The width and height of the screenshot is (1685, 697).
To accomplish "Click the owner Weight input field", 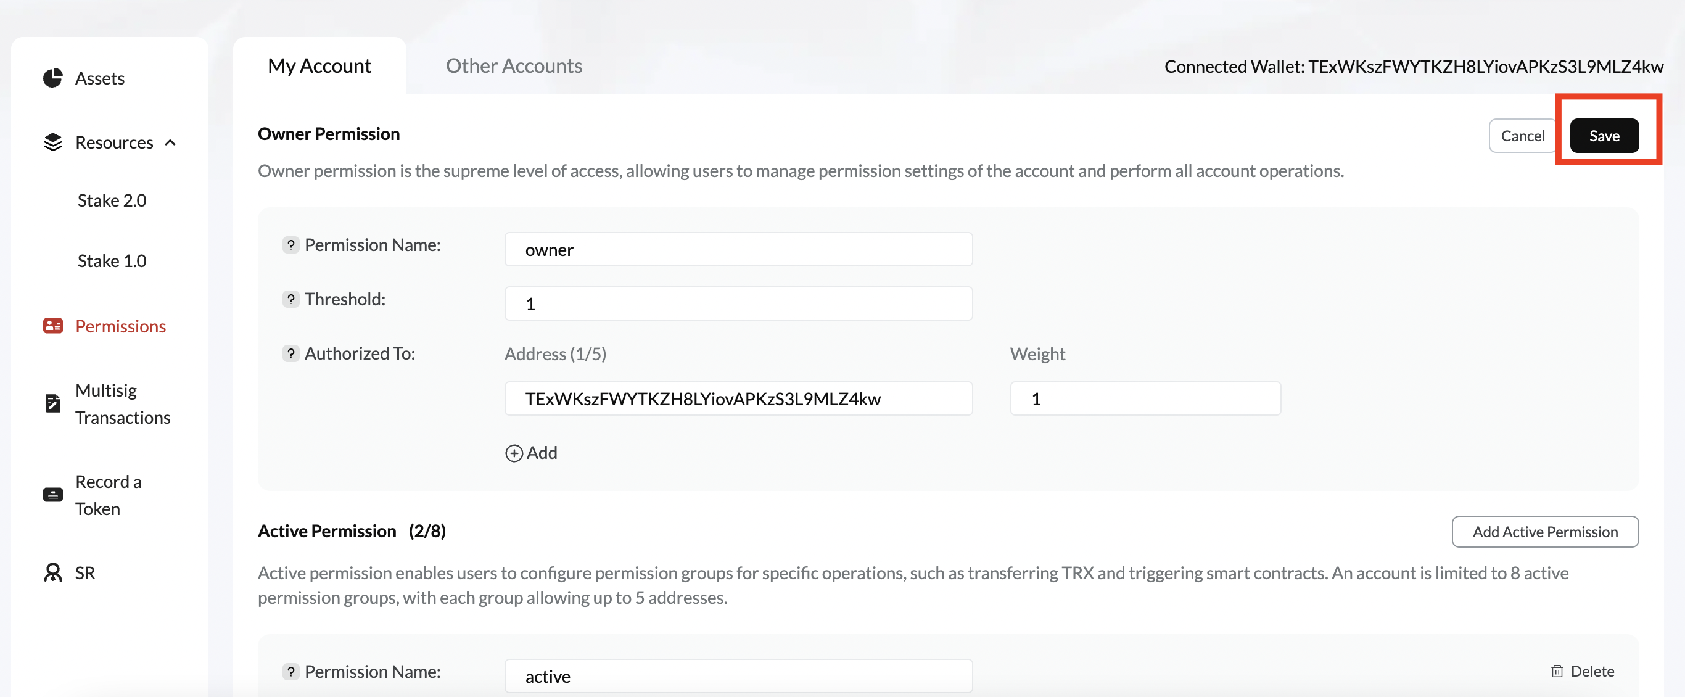I will pyautogui.click(x=1145, y=398).
